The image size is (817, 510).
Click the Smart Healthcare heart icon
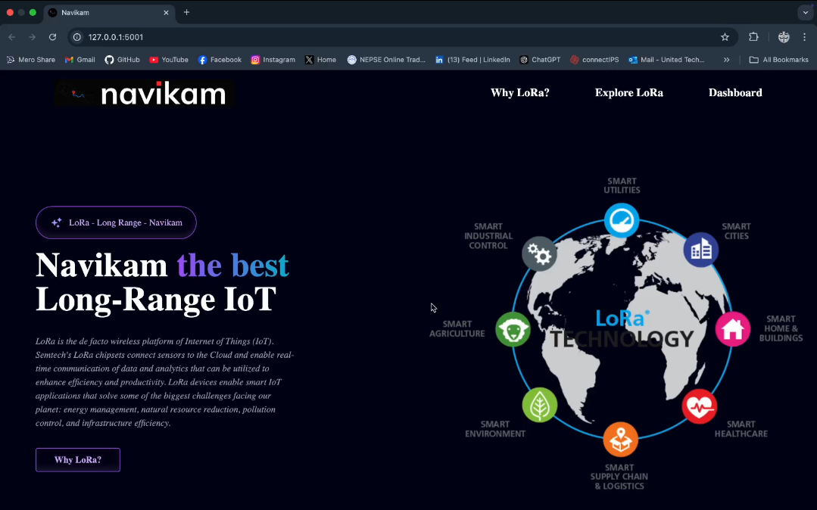tap(699, 406)
